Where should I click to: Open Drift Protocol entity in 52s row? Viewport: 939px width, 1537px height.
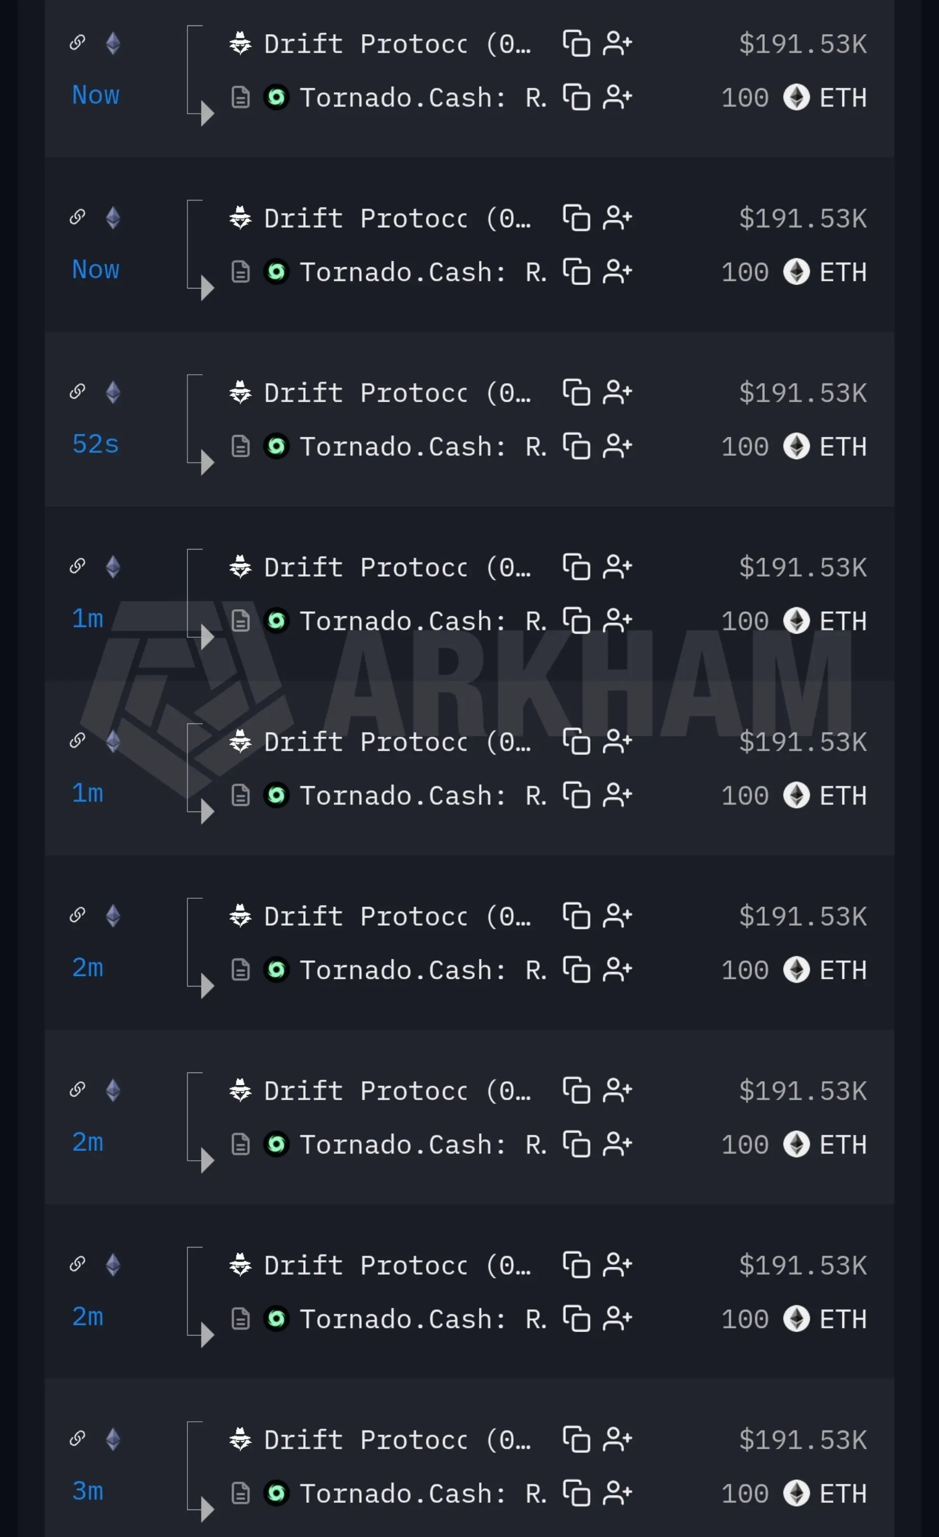(x=397, y=393)
